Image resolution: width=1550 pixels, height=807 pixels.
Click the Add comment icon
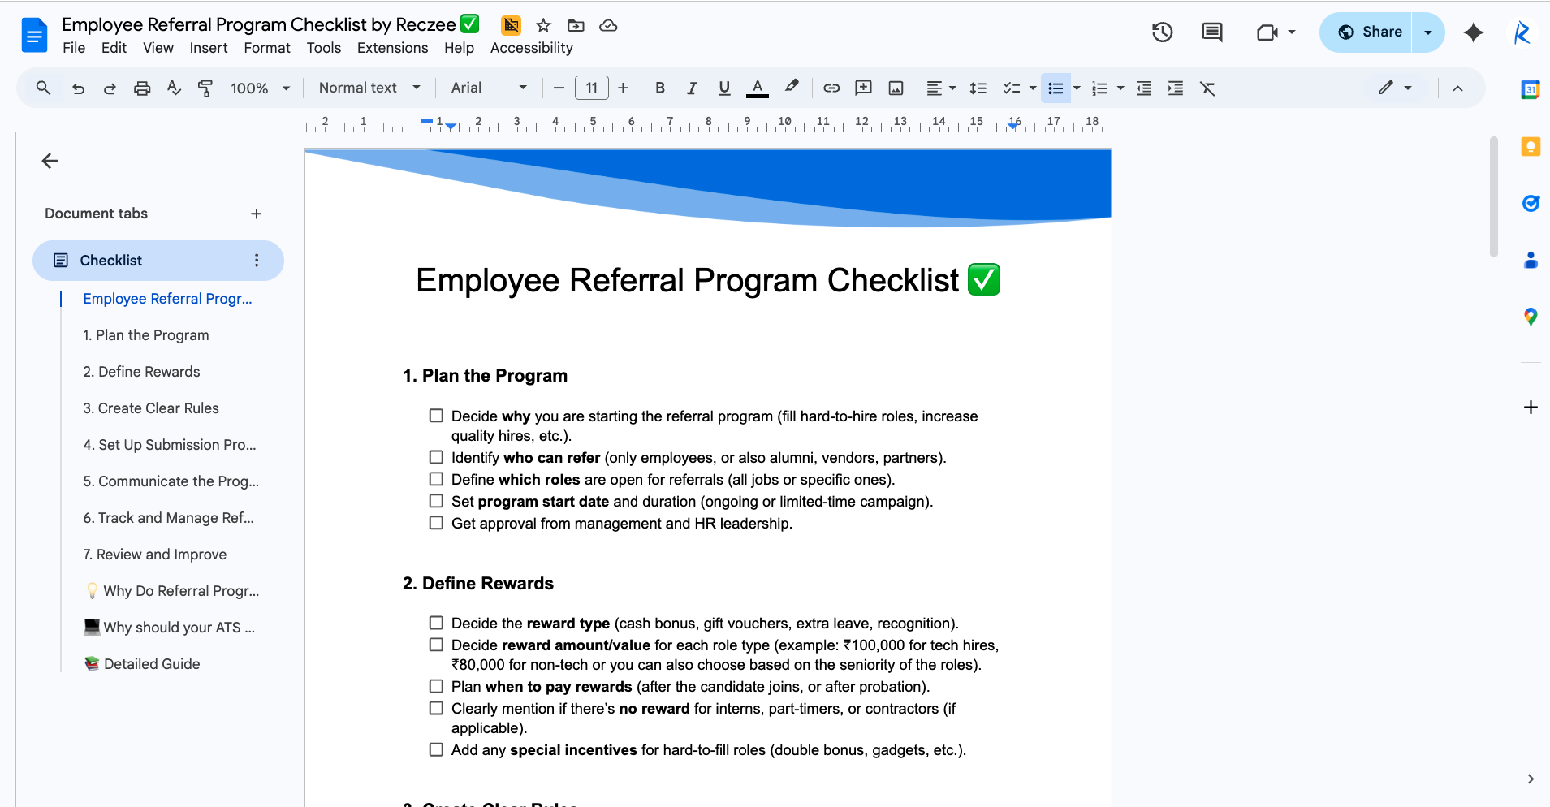point(864,88)
